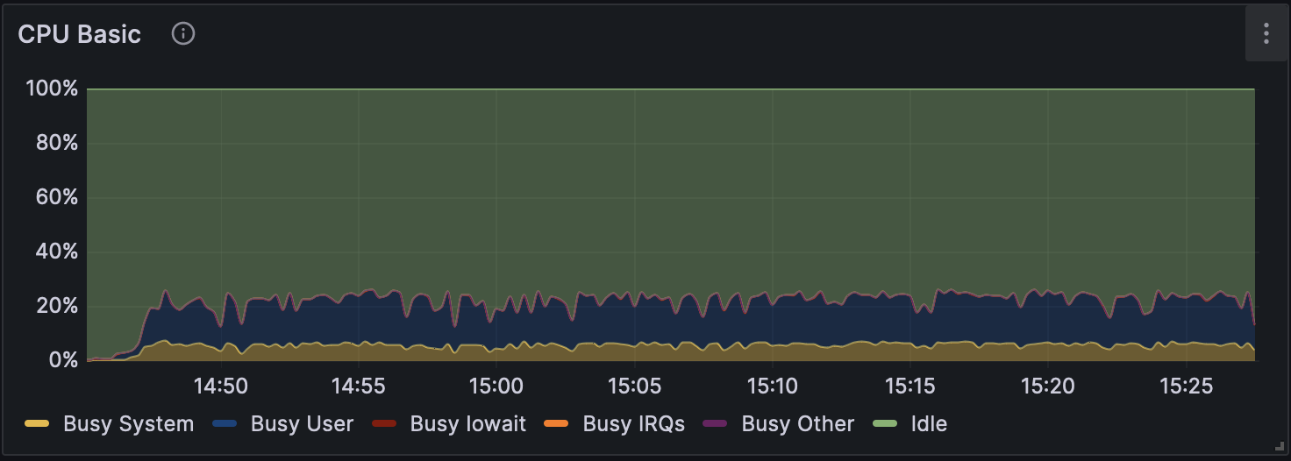This screenshot has height=461, width=1291.
Task: Click the panel description info icon
Action: tap(182, 34)
